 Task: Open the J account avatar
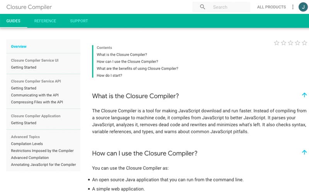pos(303,7)
